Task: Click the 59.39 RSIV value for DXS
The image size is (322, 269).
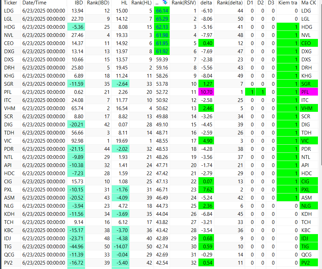Action: click(x=162, y=60)
